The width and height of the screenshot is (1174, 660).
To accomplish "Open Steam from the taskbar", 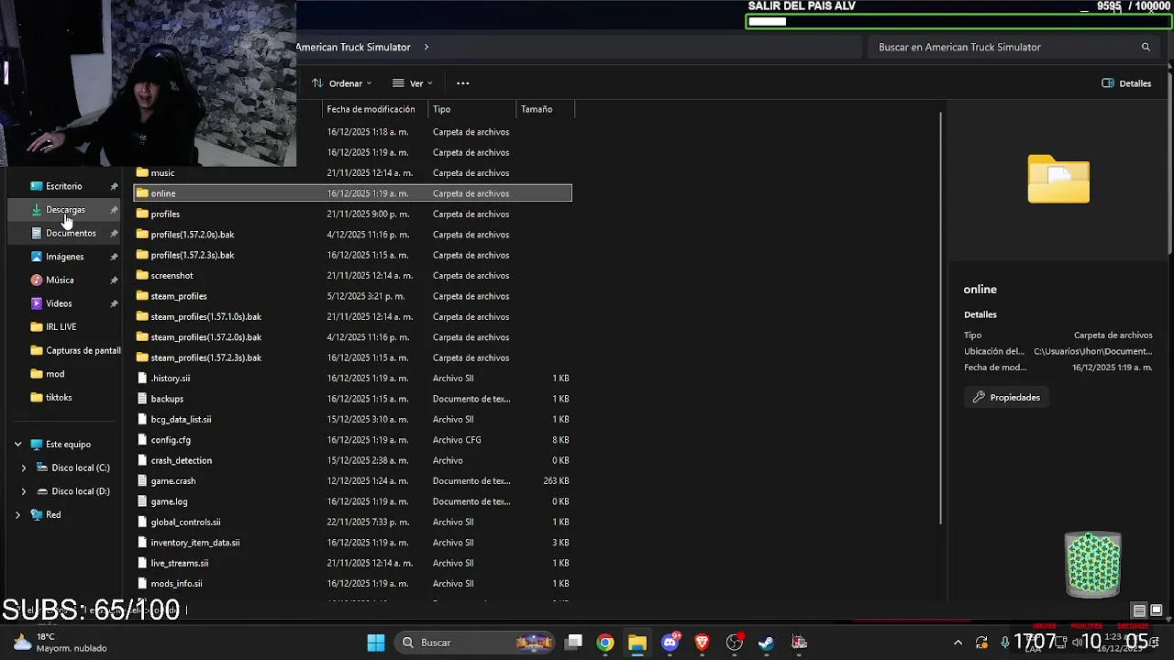I will point(767,643).
